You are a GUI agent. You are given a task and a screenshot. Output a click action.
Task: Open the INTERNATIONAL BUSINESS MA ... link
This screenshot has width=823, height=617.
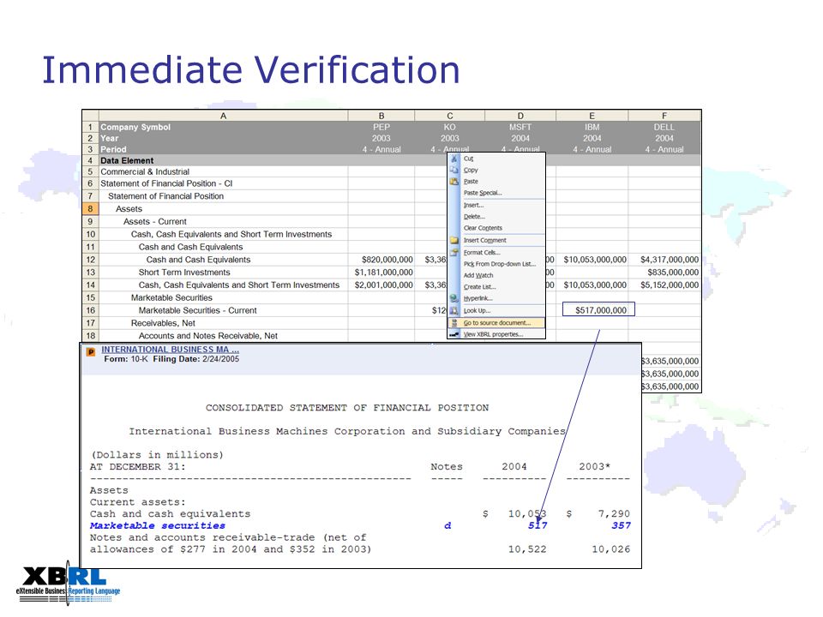click(x=170, y=350)
